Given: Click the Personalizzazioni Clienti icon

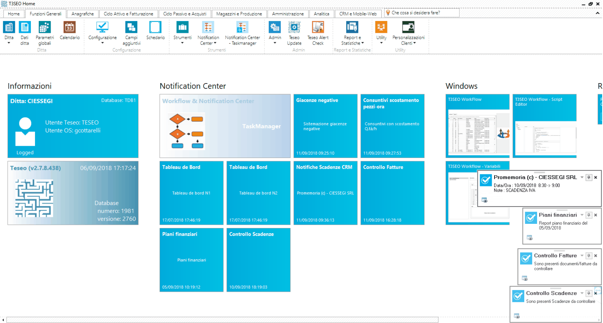Looking at the screenshot, I should pos(408,28).
